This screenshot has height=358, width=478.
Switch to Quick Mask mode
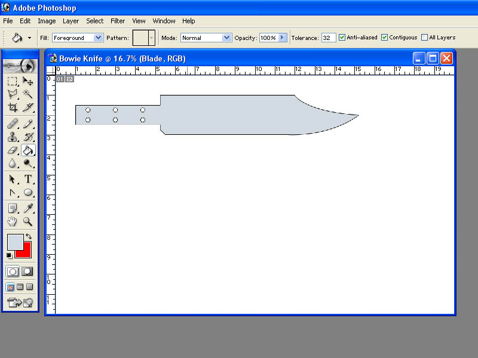27,271
